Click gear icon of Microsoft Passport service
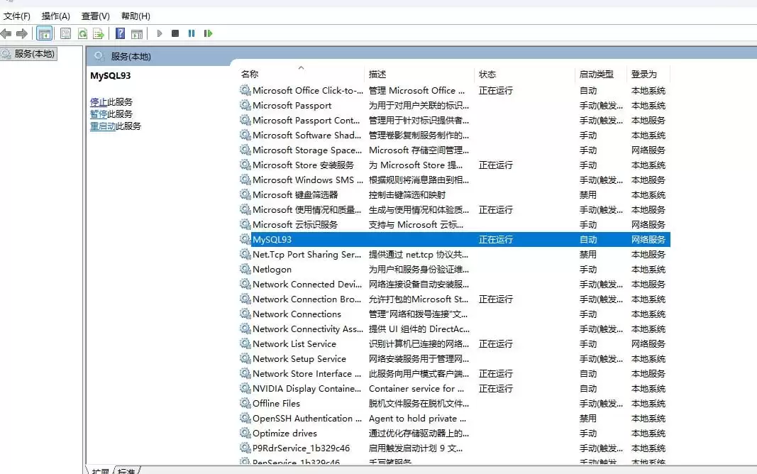 pos(245,105)
